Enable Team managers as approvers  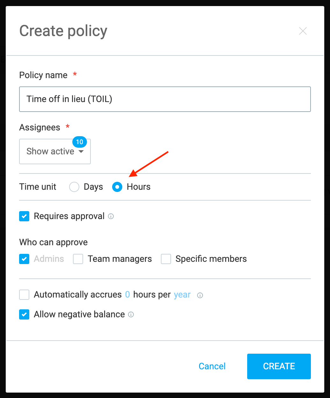coord(78,259)
